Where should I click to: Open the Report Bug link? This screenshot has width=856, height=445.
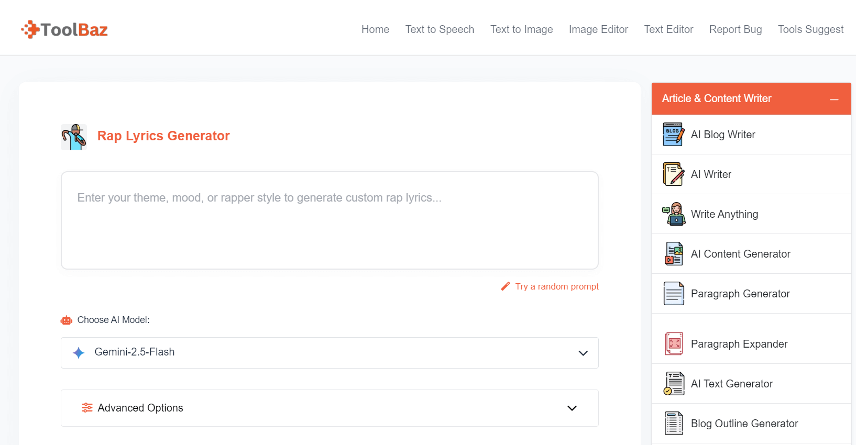pyautogui.click(x=735, y=29)
